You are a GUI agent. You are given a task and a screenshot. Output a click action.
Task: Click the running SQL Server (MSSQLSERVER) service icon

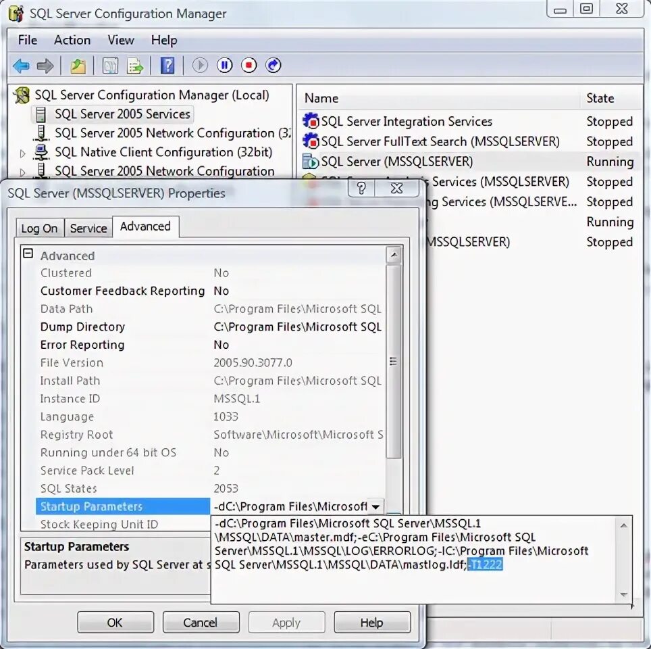coord(311,162)
